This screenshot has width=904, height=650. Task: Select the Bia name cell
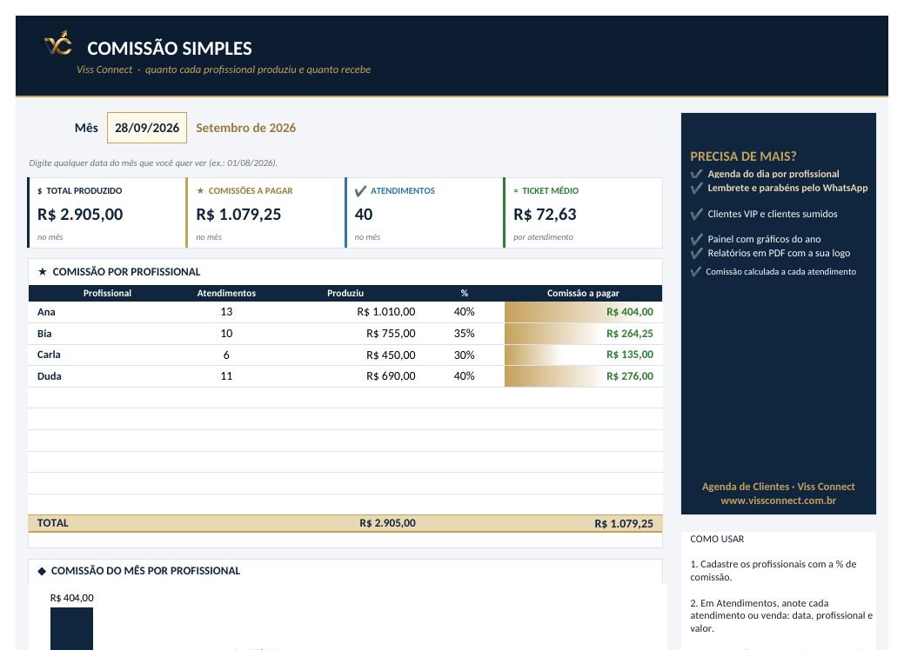pos(44,334)
